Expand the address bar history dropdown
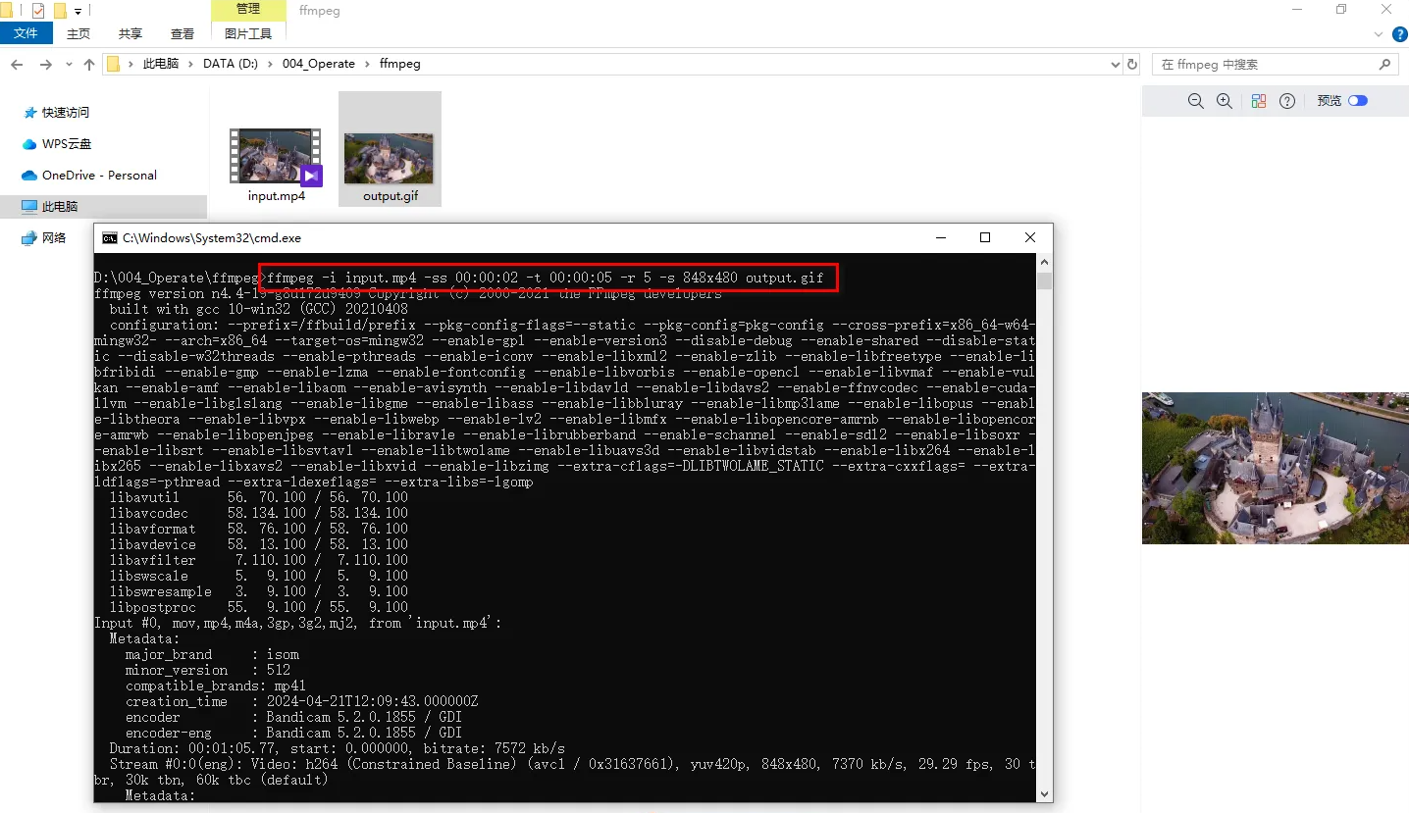 1115,64
